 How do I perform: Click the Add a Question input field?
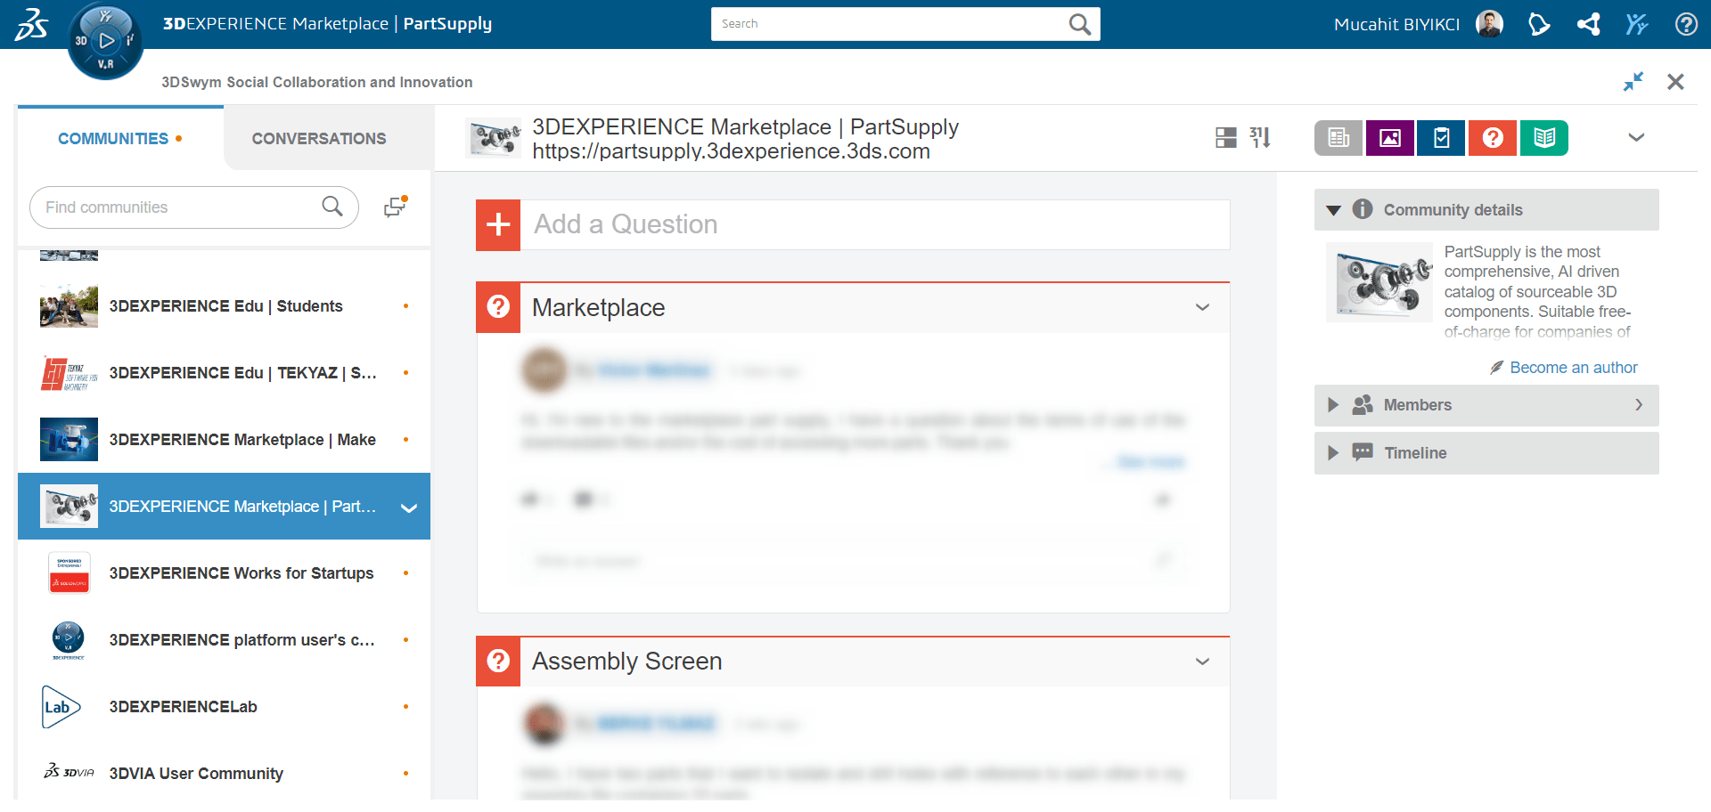click(x=875, y=224)
